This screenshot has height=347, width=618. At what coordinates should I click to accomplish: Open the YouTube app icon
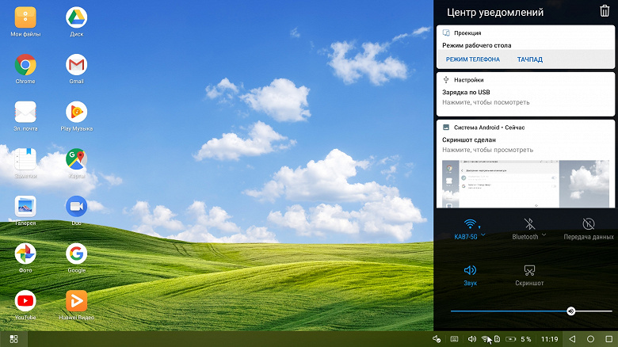pyautogui.click(x=25, y=301)
